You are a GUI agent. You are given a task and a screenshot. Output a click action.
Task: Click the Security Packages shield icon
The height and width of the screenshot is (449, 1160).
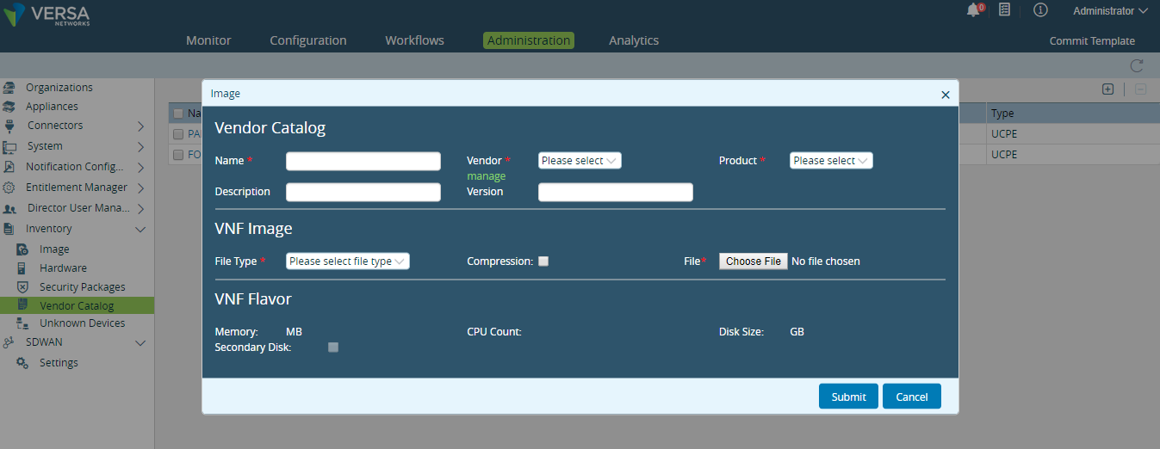[x=23, y=287]
